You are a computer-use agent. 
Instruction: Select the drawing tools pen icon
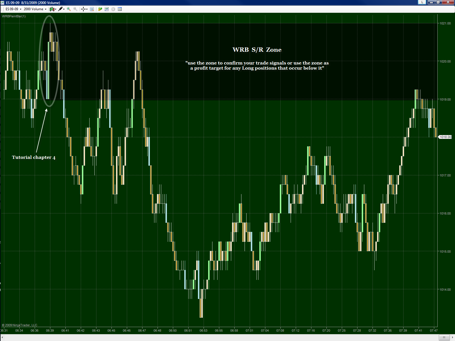click(60, 9)
